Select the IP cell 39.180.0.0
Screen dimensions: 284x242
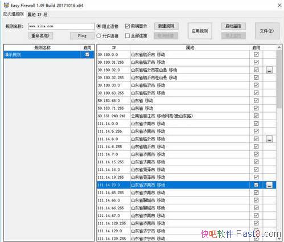[114, 55]
